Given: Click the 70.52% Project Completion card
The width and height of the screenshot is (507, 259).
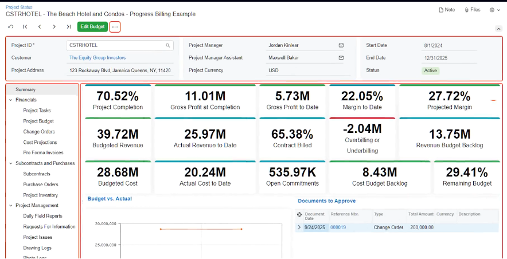Looking at the screenshot, I should (118, 100).
